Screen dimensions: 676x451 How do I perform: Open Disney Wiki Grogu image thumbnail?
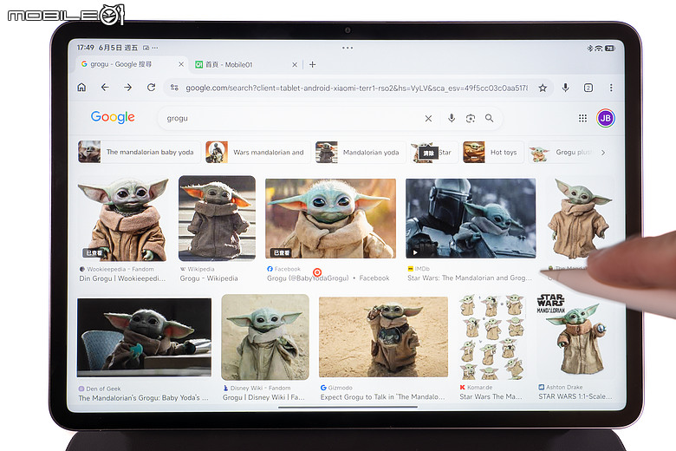point(265,337)
